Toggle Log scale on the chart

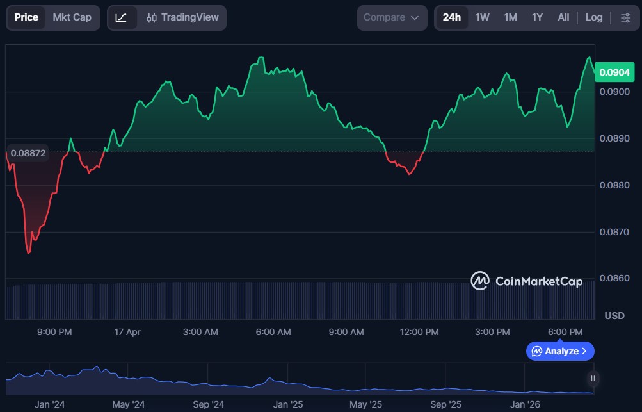pos(593,18)
